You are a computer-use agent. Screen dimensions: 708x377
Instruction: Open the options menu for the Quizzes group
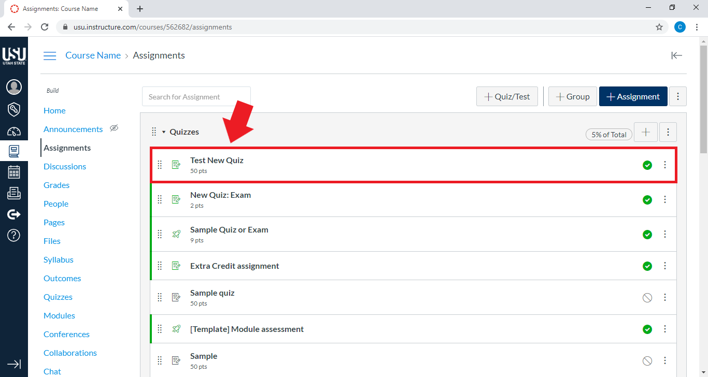pyautogui.click(x=668, y=132)
